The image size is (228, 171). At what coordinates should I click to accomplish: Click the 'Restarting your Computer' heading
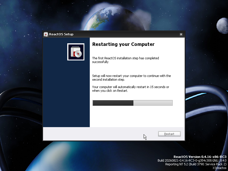coord(123,44)
